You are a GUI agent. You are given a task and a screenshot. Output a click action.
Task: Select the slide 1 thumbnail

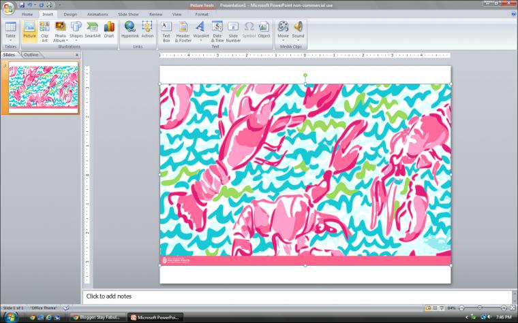(43, 88)
